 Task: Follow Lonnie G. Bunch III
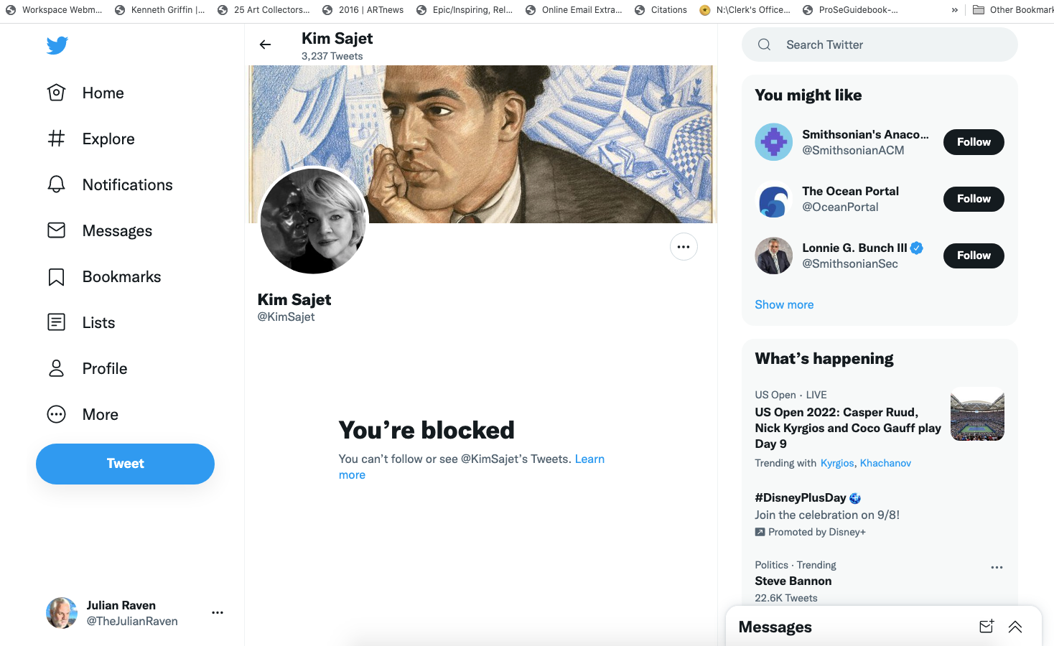click(974, 256)
